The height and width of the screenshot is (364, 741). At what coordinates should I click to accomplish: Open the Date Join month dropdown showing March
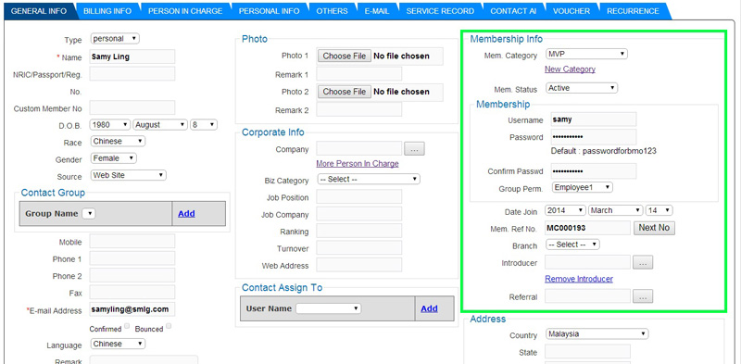point(616,210)
